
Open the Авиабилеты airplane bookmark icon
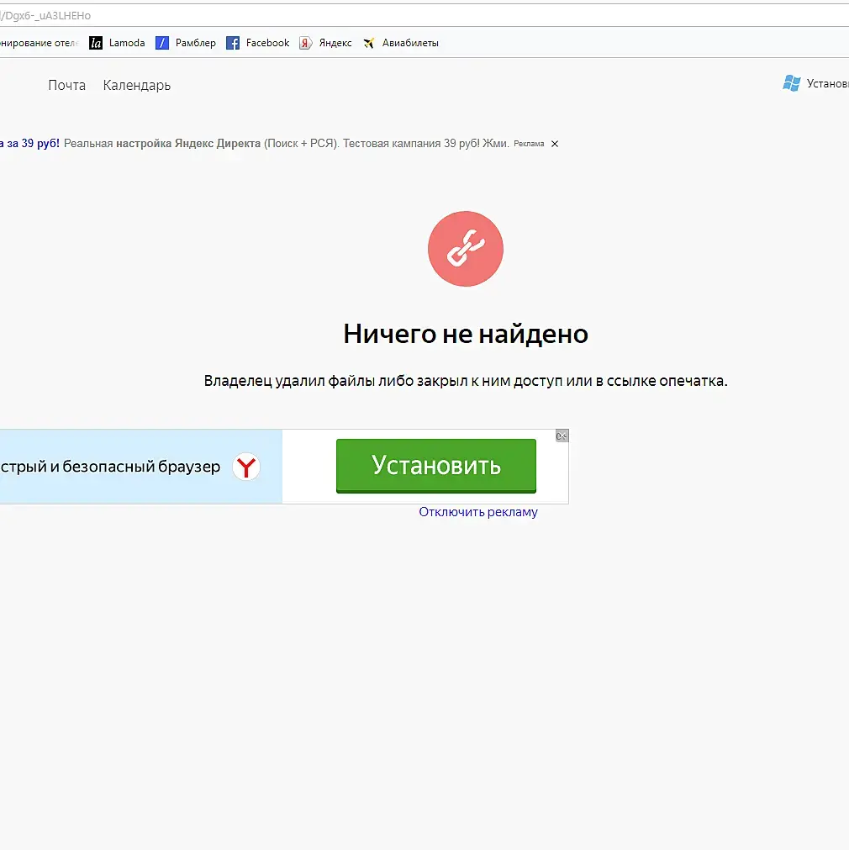[369, 43]
